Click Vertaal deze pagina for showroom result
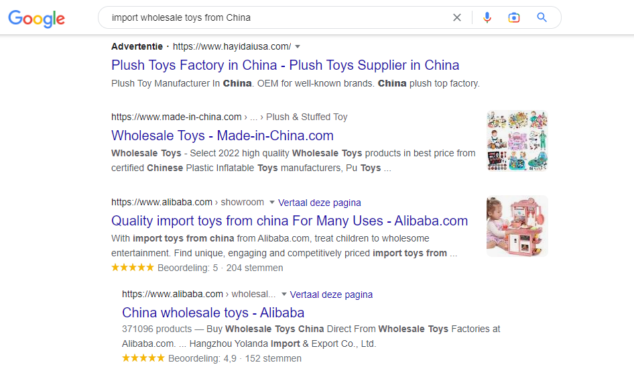Viewport: 634px width, 371px height. pos(320,203)
